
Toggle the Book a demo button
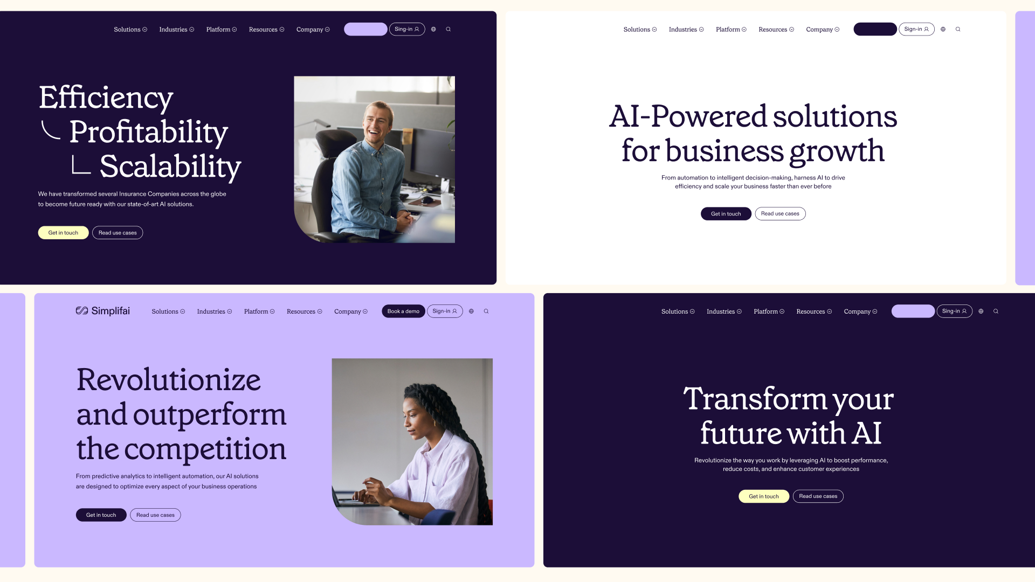tap(403, 310)
